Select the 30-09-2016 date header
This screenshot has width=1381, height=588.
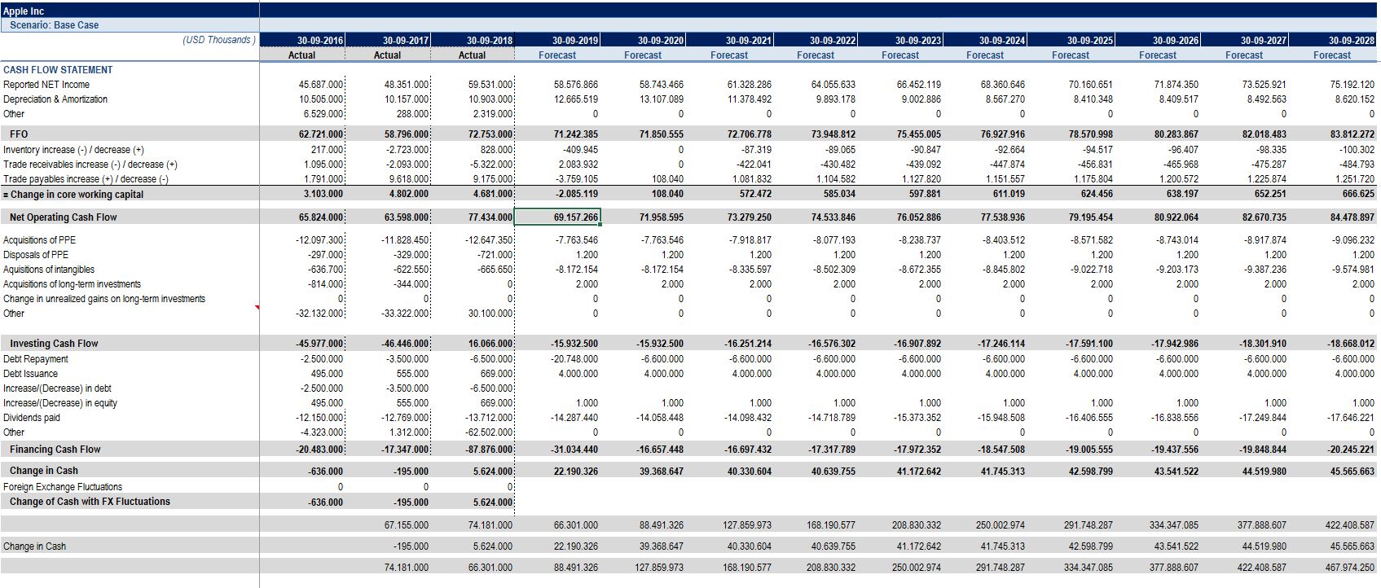click(320, 40)
